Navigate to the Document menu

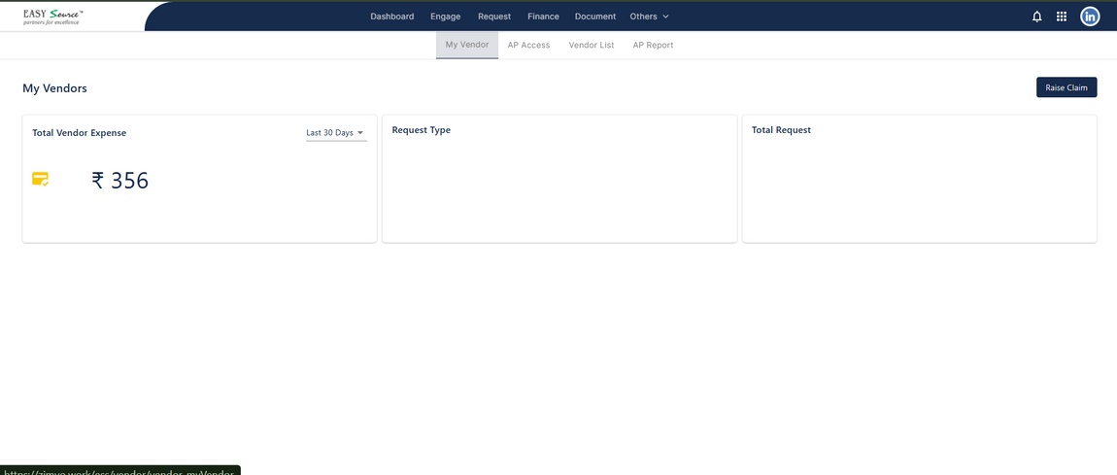point(594,17)
